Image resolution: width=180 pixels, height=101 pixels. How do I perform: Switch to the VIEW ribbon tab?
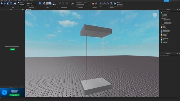point(27,1)
